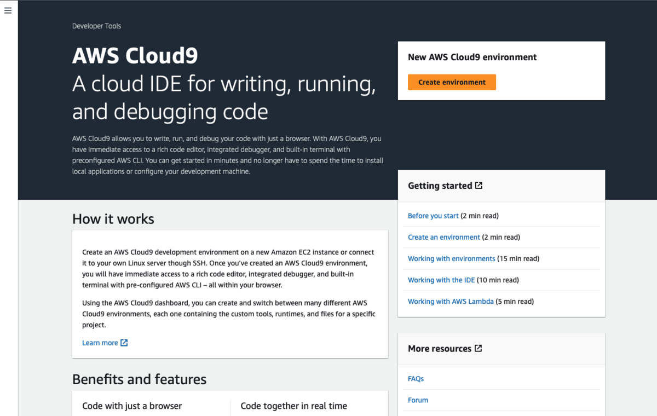This screenshot has width=657, height=416.
Task: Open the FAQs link
Action: click(x=416, y=379)
